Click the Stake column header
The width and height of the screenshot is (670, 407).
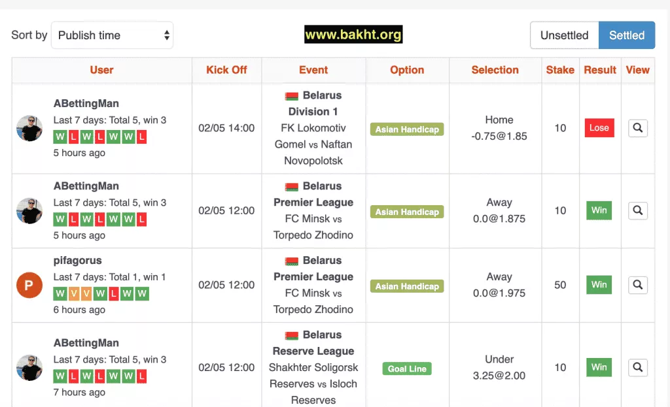click(560, 70)
